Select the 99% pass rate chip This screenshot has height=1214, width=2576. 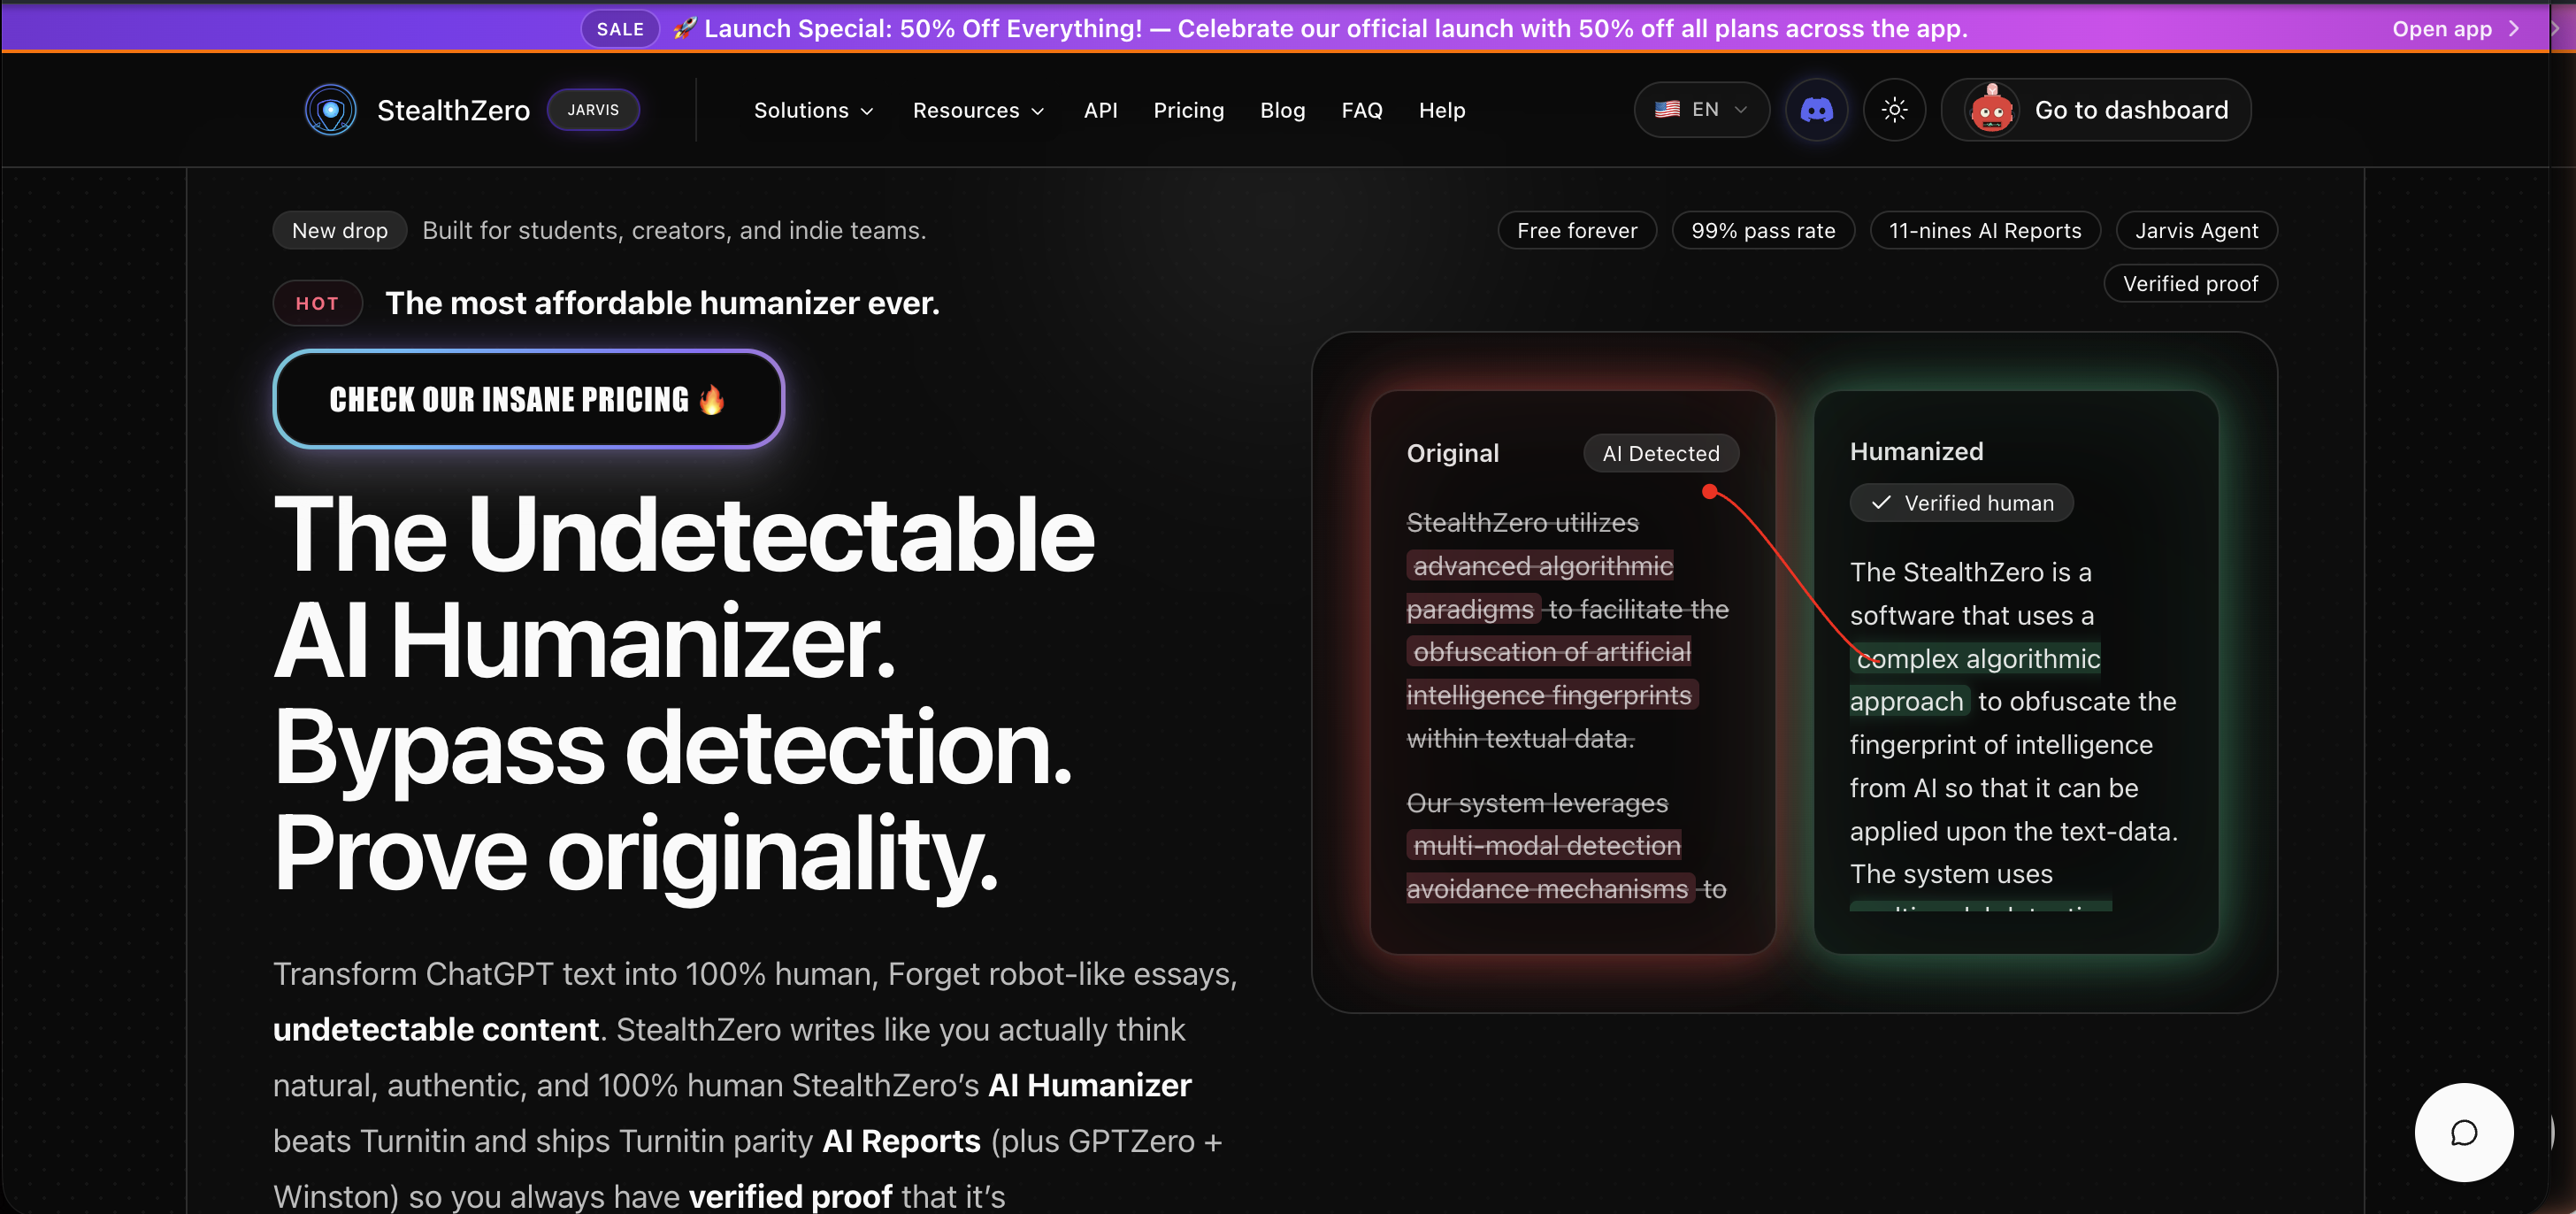tap(1762, 230)
